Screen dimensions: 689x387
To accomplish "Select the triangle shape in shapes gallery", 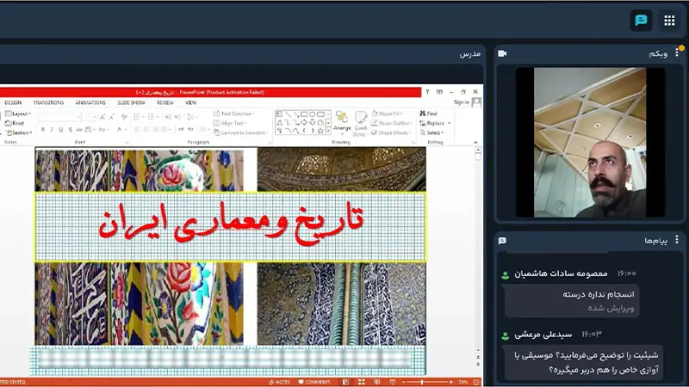I will (279, 122).
